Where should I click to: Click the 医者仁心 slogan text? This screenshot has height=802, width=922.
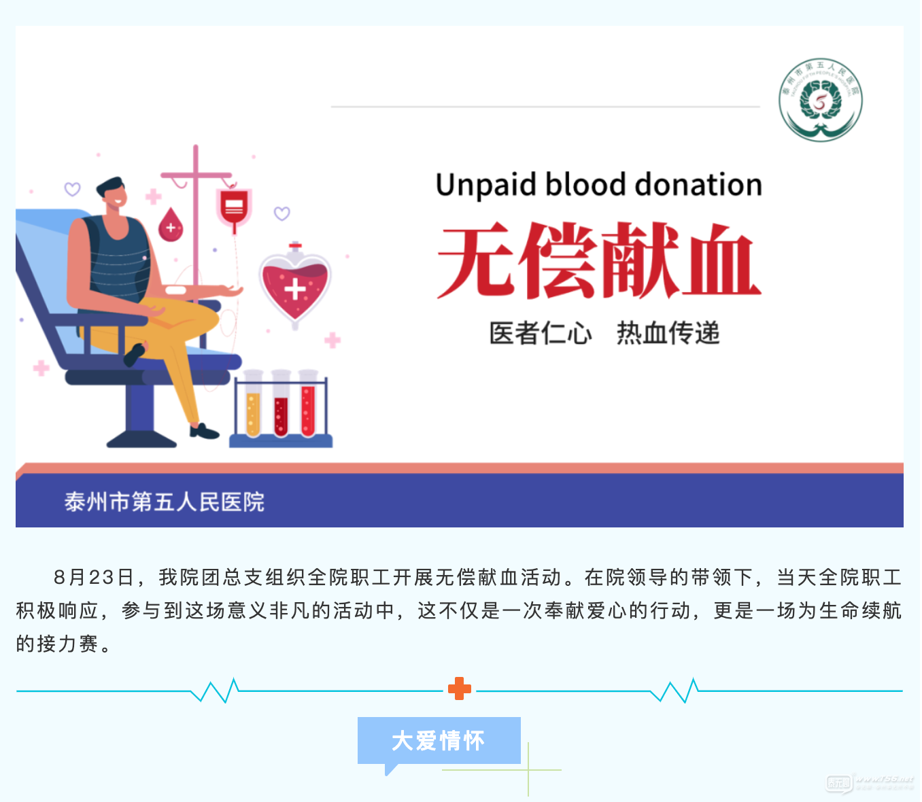pyautogui.click(x=541, y=334)
